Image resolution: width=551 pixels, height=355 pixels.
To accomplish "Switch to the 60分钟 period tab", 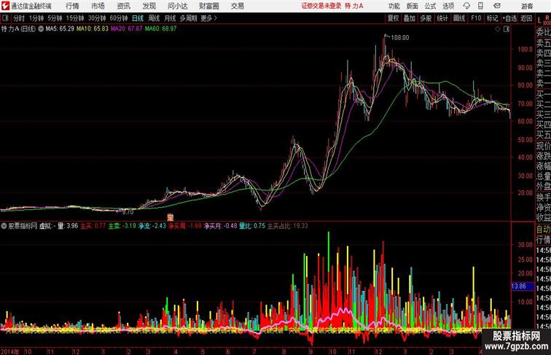I will [x=119, y=18].
